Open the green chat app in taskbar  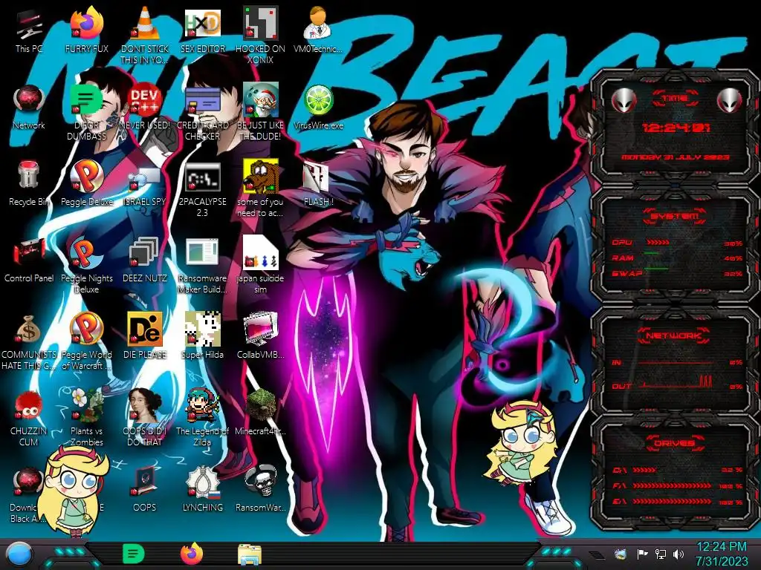coord(134,554)
